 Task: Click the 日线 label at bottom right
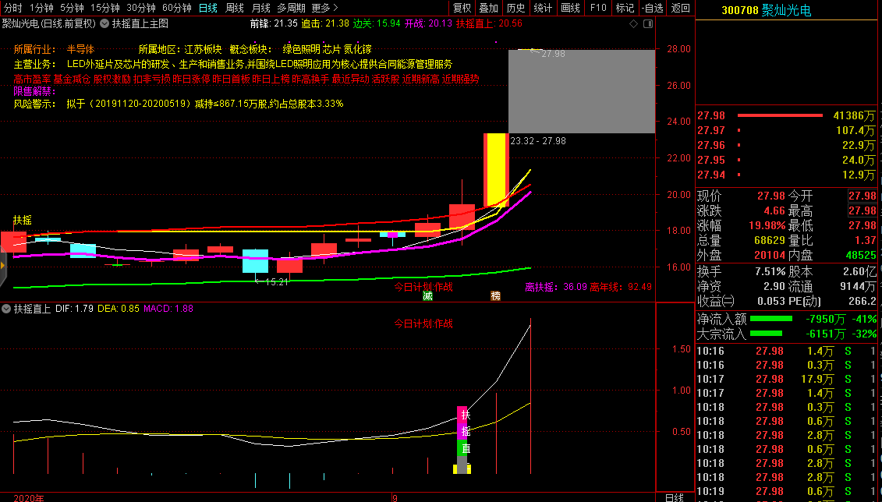tap(674, 497)
